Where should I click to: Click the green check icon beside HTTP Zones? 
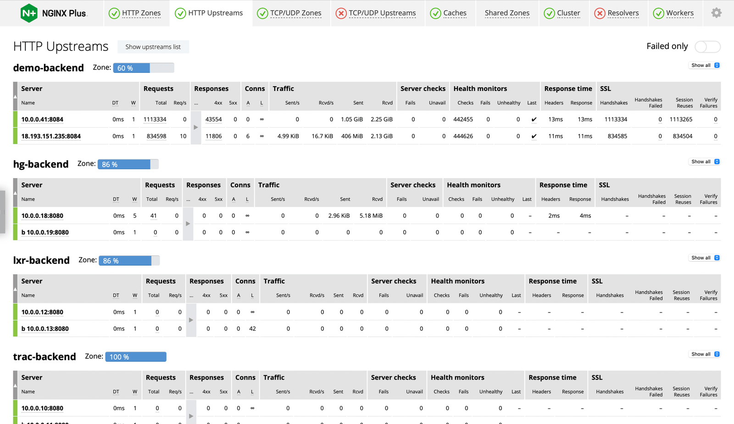(x=114, y=13)
